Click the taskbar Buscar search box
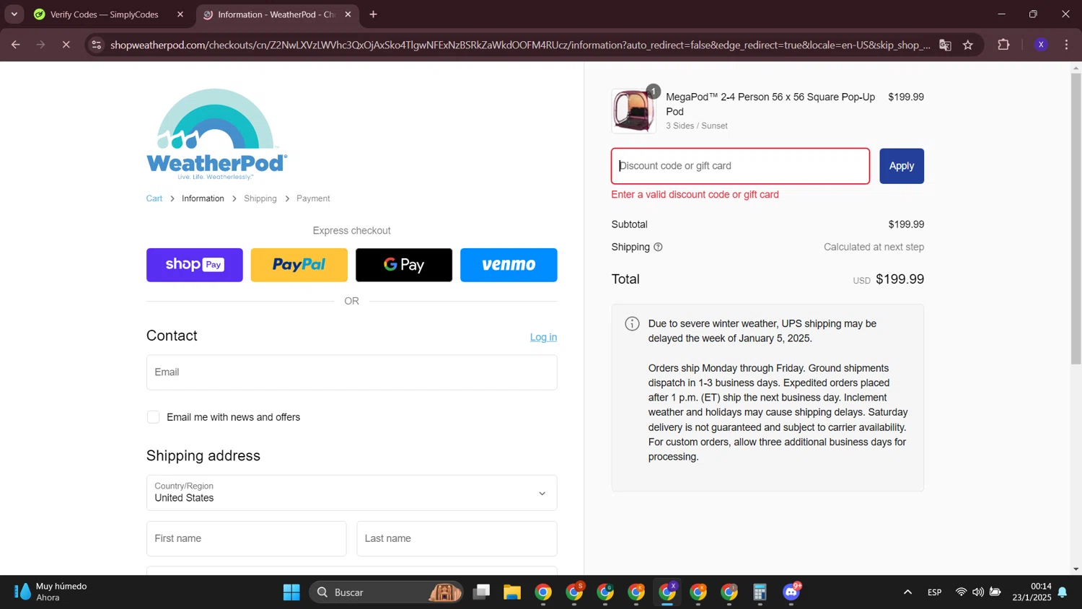1082x609 pixels. (x=386, y=592)
